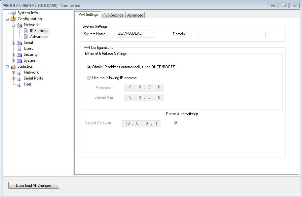Screen dimensions: 302x197
Task: Open the Advanced tab
Action: [x=135, y=15]
